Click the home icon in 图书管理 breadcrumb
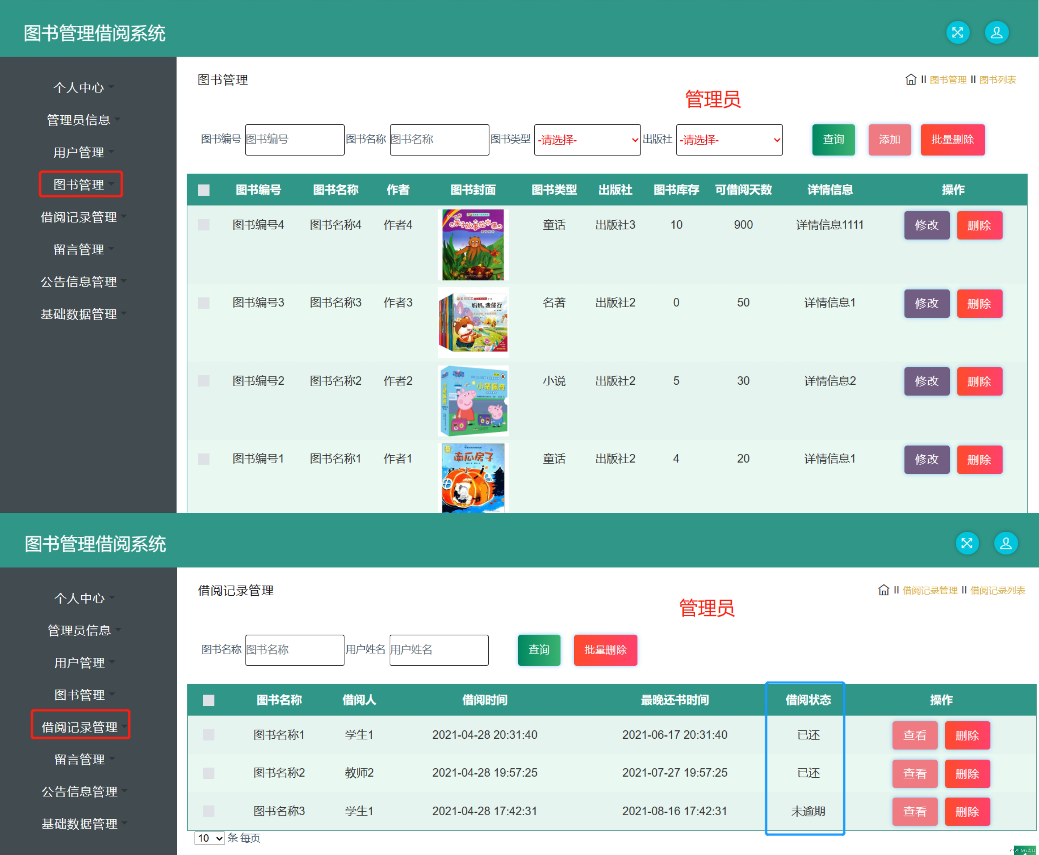Screen dimensions: 1039x855 [x=910, y=79]
